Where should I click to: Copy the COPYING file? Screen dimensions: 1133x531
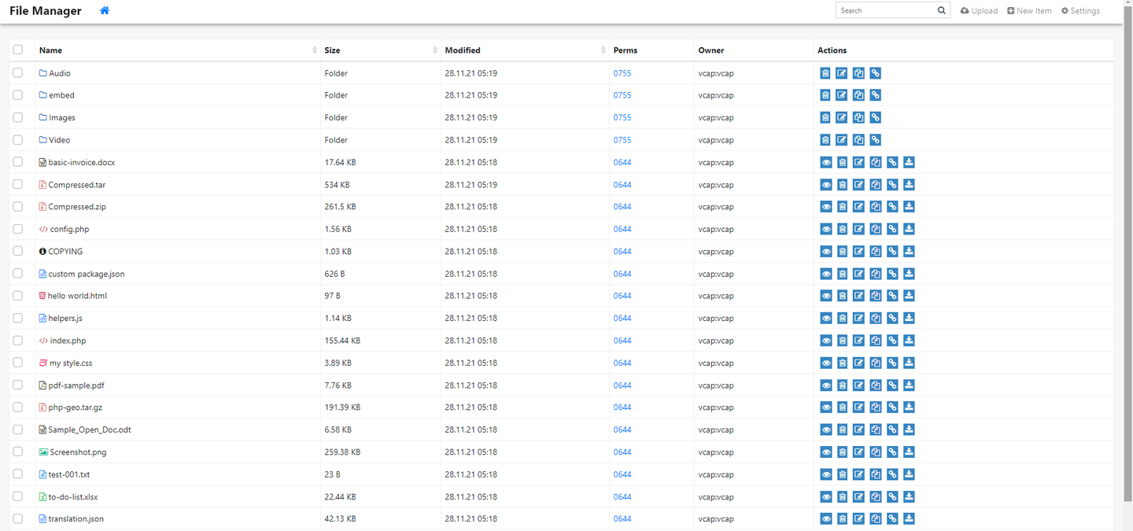click(876, 252)
